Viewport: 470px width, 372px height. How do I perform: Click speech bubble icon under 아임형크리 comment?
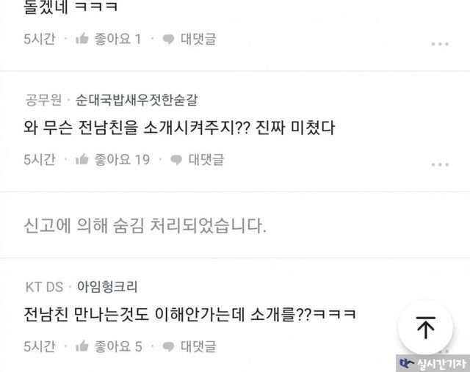(x=168, y=347)
